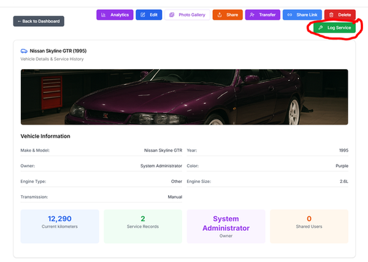Click the Engine Size: label
The width and height of the screenshot is (368, 262).
pyautogui.click(x=199, y=181)
